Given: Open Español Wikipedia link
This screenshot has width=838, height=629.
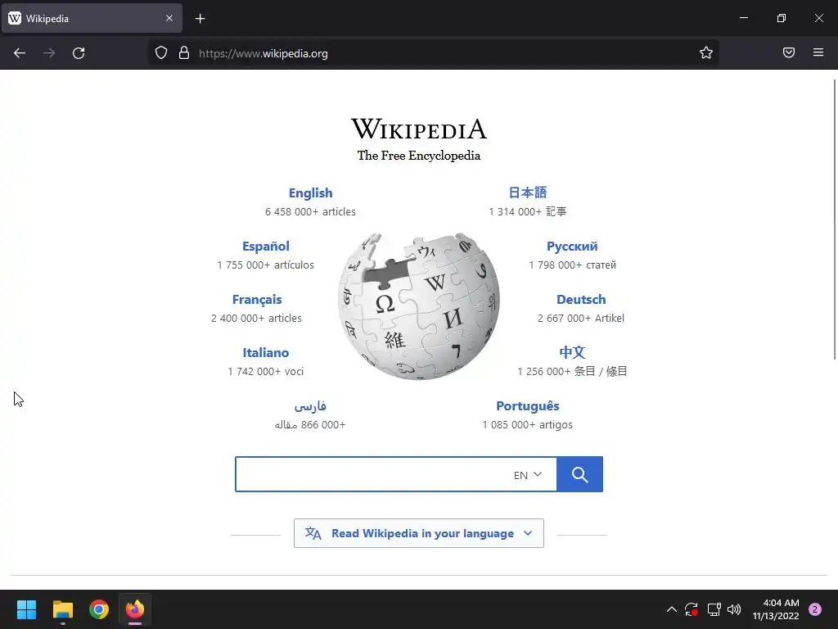Looking at the screenshot, I should [x=266, y=246].
